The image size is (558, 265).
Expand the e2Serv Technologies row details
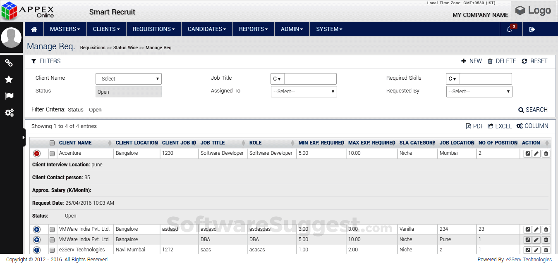coord(37,249)
